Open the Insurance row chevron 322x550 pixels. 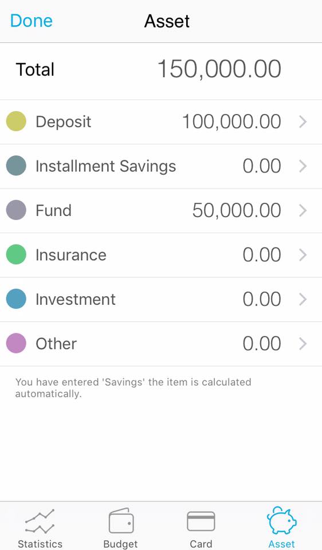tap(303, 254)
